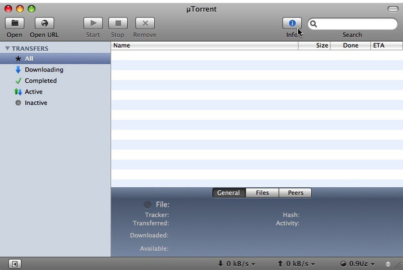Toggle the sidebar with the bottom-left button
This screenshot has height=270, width=403.
coord(15,264)
